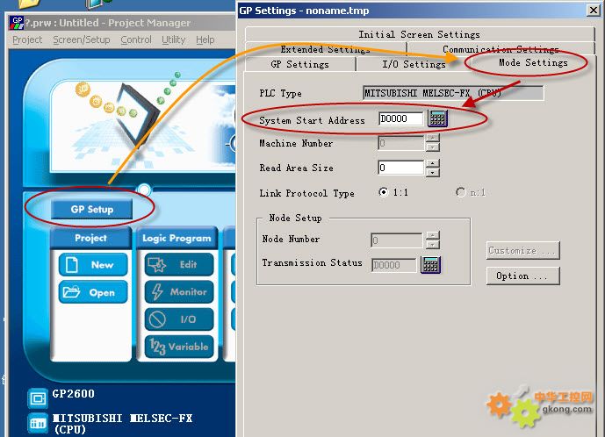605x437 pixels.
Task: Click the Customize... button
Action: click(522, 251)
